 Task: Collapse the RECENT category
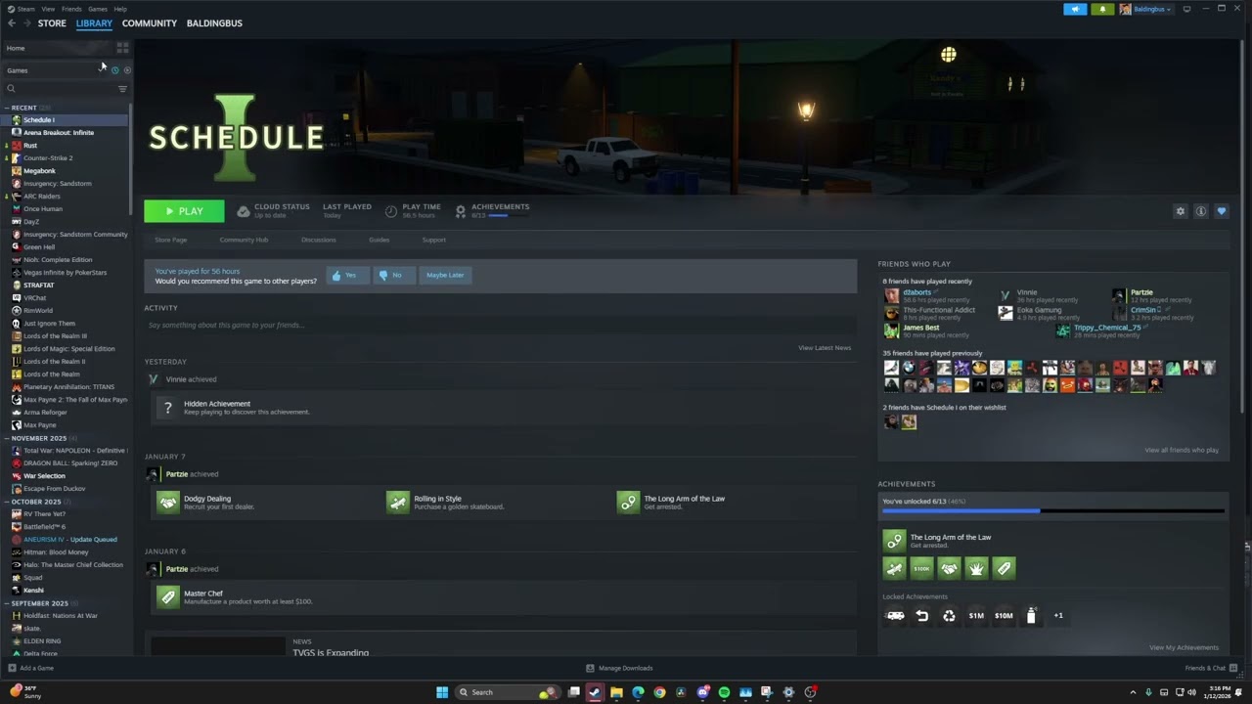(7, 108)
